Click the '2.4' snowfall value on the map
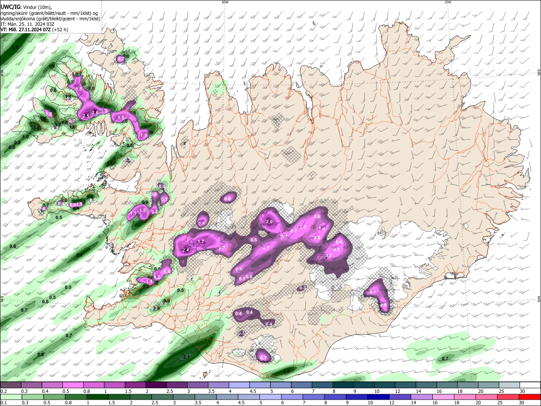Image resolution: width=541 pixels, height=406 pixels. pos(185,250)
